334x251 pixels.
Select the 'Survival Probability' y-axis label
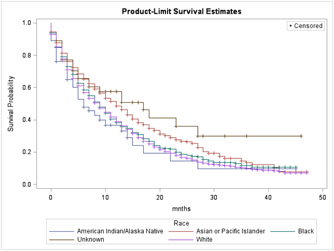coord(11,103)
